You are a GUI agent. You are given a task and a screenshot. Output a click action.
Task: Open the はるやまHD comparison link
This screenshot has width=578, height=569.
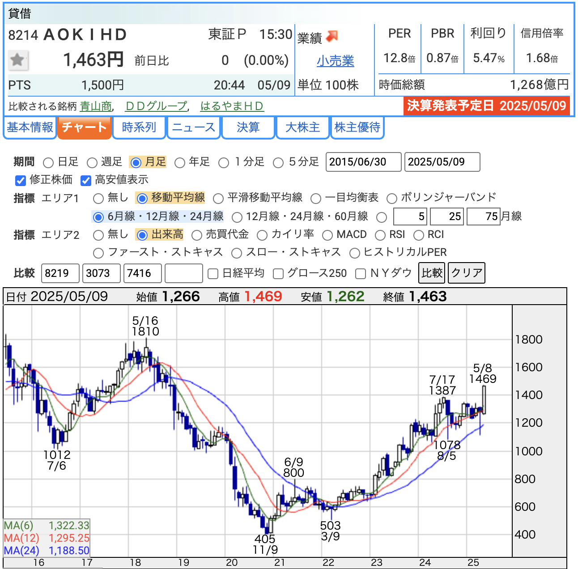[x=232, y=106]
